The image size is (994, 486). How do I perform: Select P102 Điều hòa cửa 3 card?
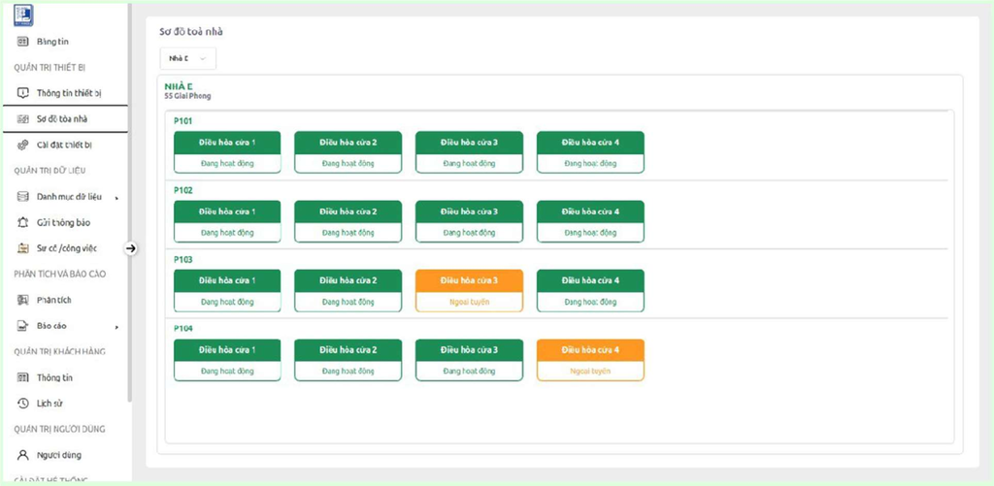click(469, 221)
